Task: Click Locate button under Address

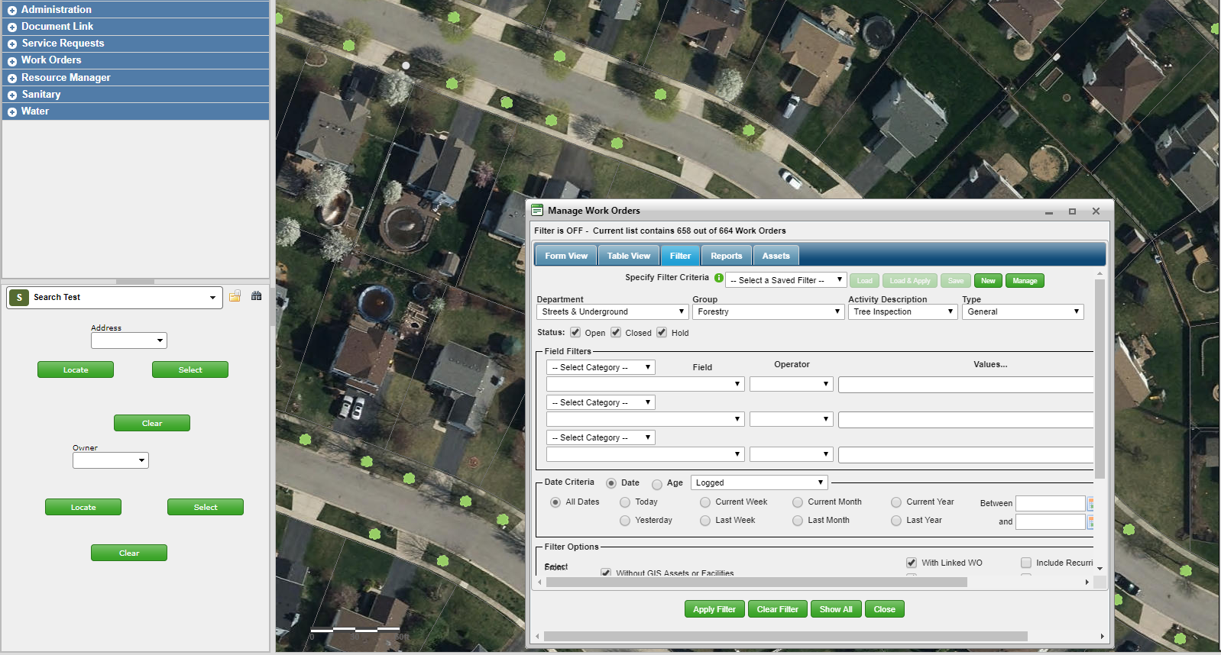Action: [76, 369]
